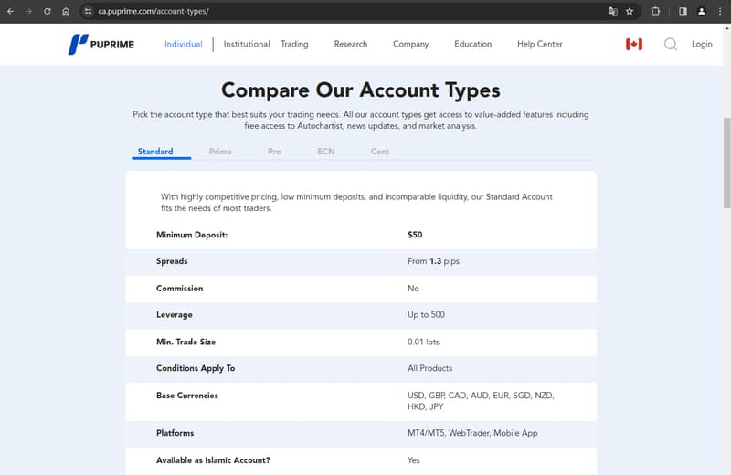The height and width of the screenshot is (475, 731).
Task: Open the Research menu
Action: (x=351, y=44)
